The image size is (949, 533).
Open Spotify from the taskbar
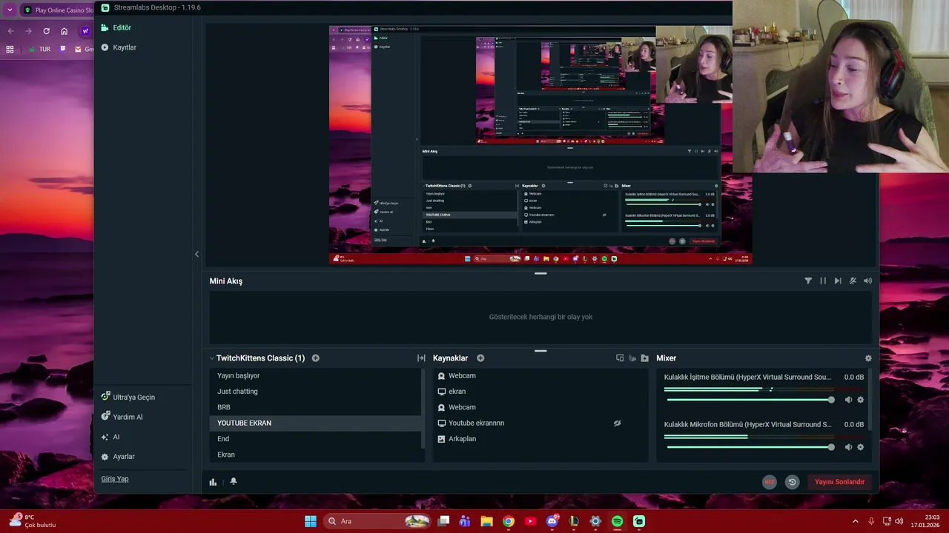click(x=617, y=521)
